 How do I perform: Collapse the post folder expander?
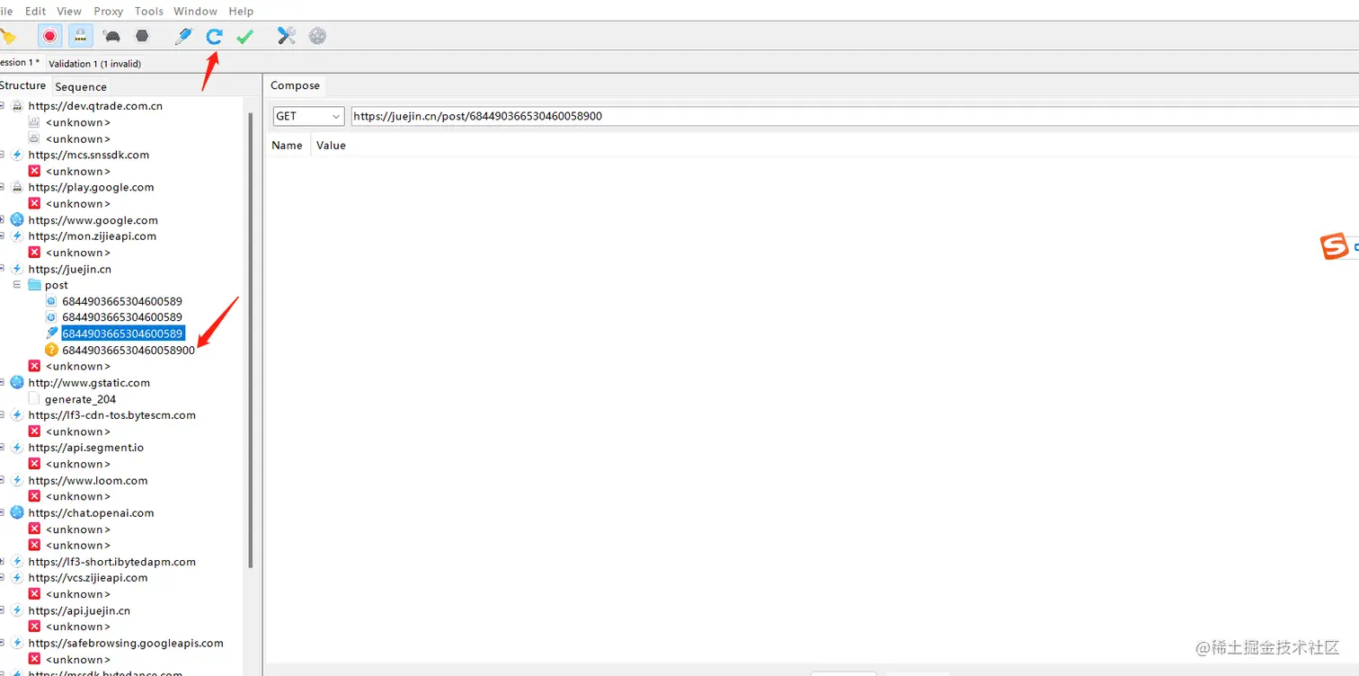click(16, 285)
